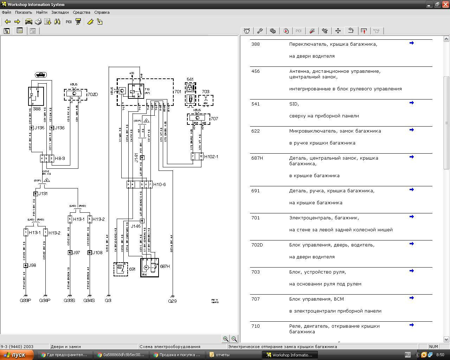Click ground point G29 label
The width and height of the screenshot is (450, 360).
(x=172, y=301)
